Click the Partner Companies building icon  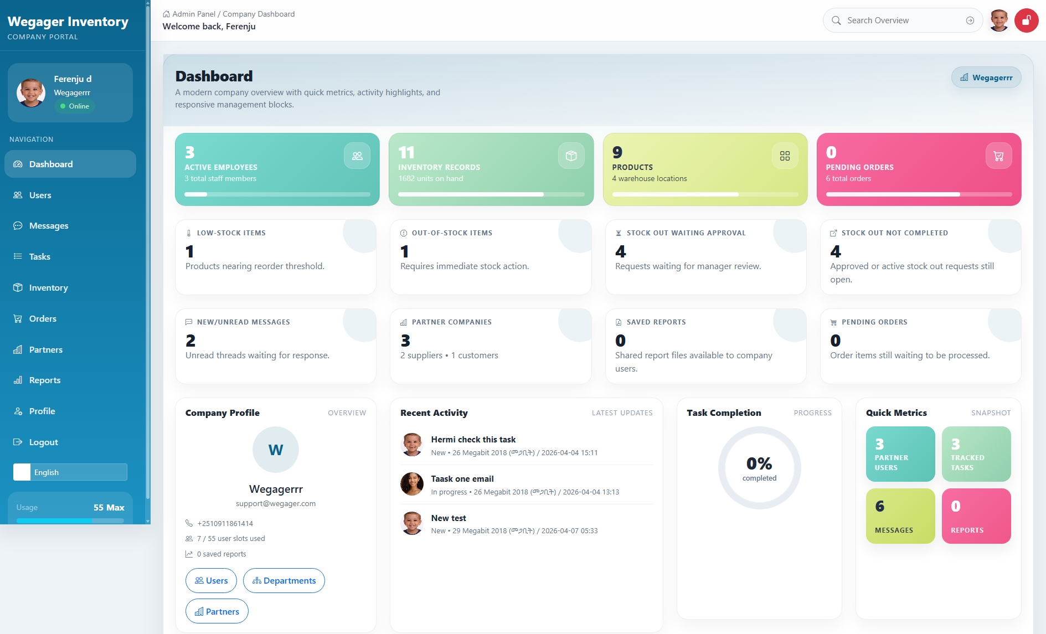(x=404, y=322)
